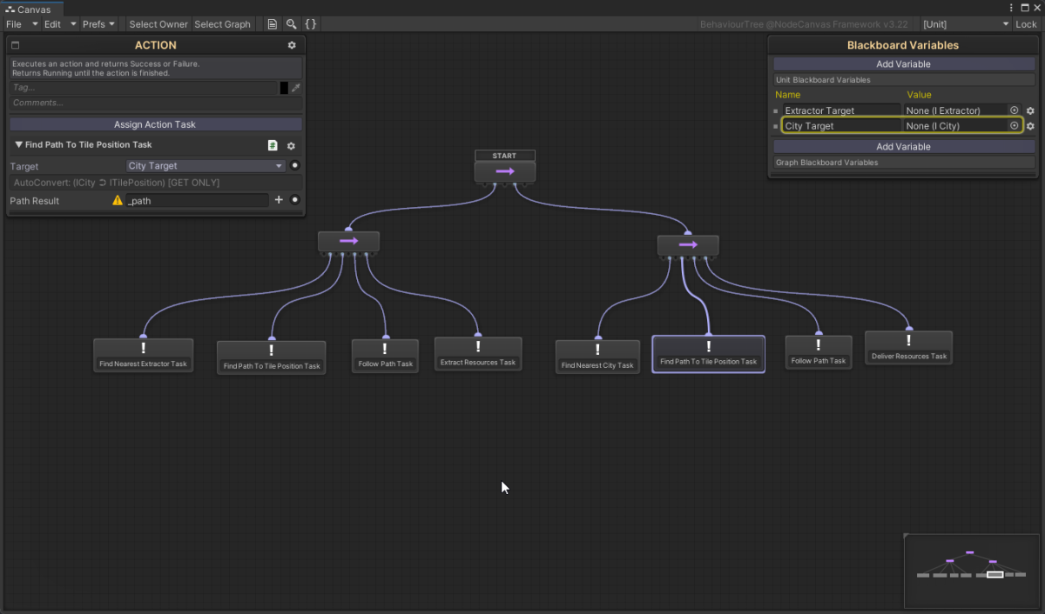Open the [Unit] owner dropdown
Image resolution: width=1045 pixels, height=614 pixels.
pyautogui.click(x=966, y=24)
